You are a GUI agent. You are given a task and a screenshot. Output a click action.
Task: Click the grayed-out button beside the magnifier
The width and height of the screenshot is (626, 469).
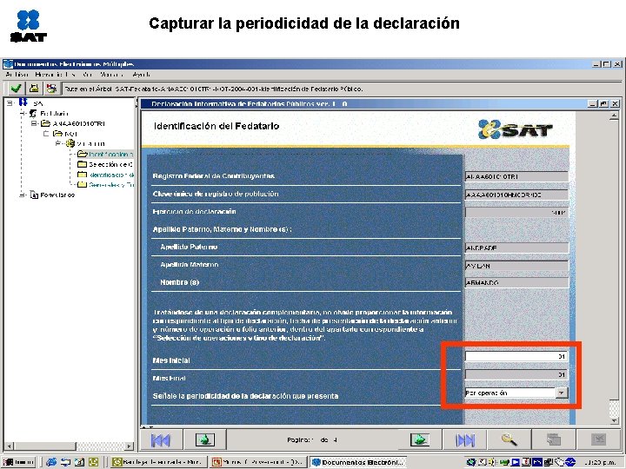coord(554,439)
